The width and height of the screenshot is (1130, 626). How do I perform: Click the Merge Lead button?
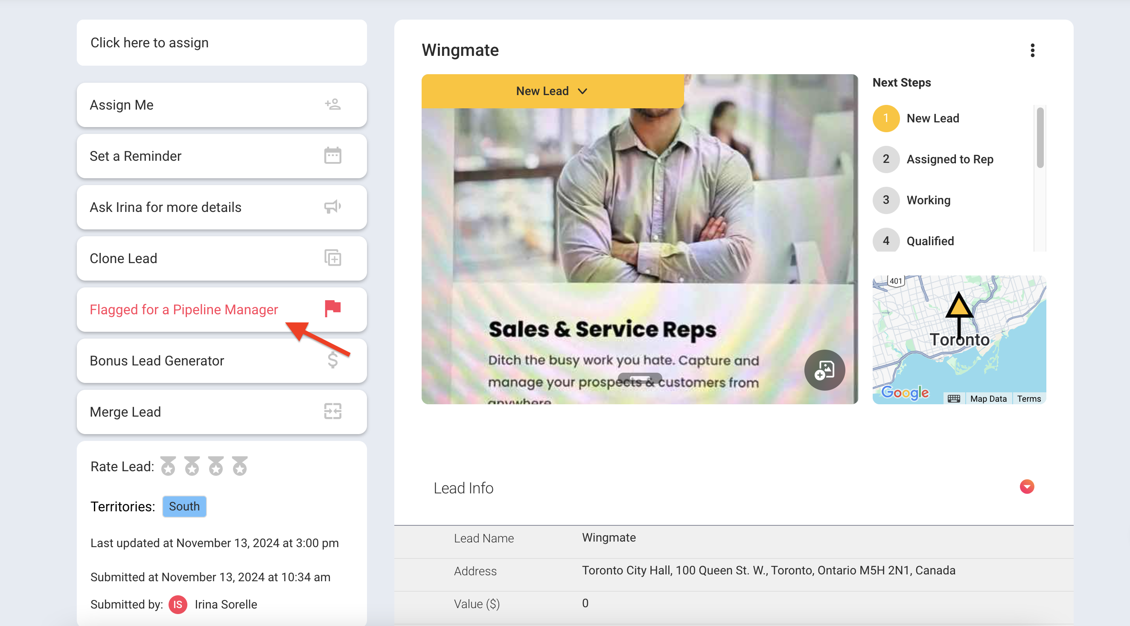click(221, 412)
